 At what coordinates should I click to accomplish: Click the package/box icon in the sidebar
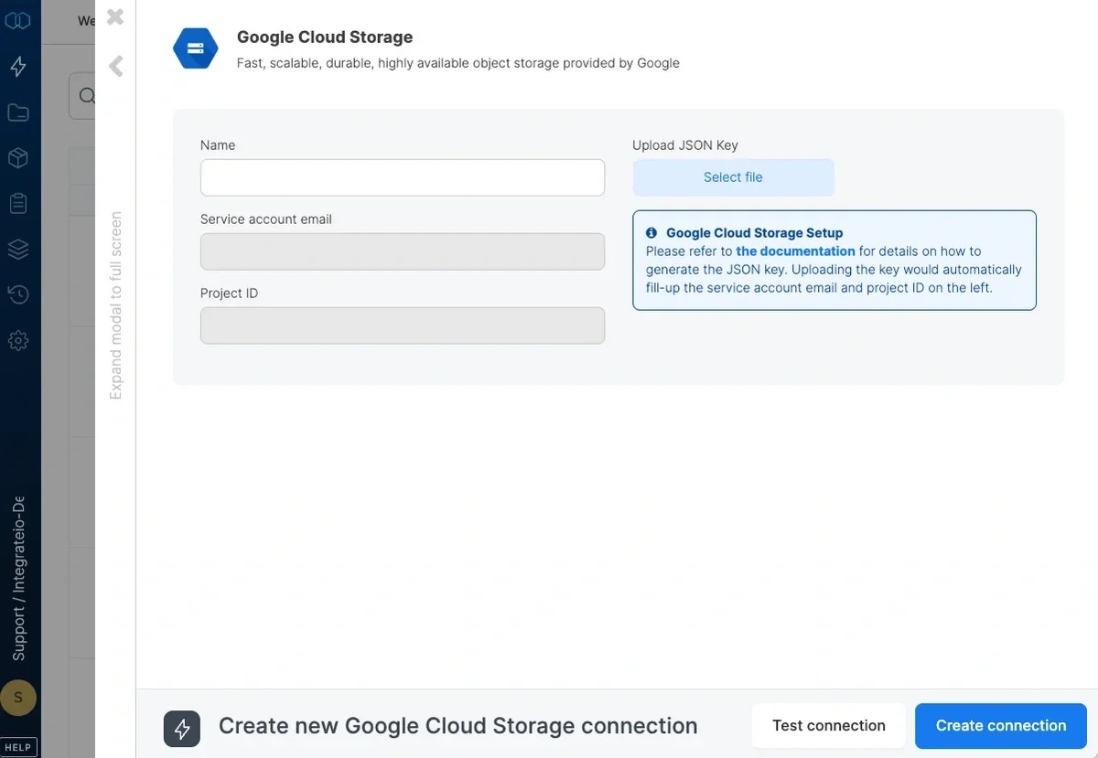coord(18,157)
